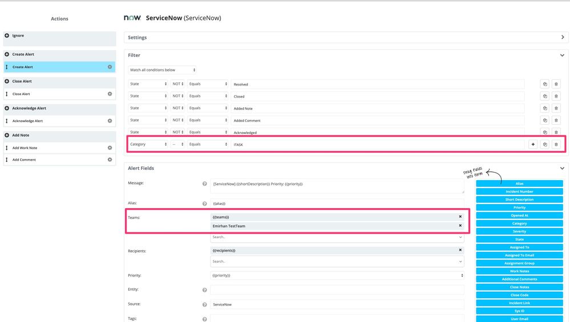Collapse the Filter section
Viewport: 570px width, 322px height.
pyautogui.click(x=563, y=55)
